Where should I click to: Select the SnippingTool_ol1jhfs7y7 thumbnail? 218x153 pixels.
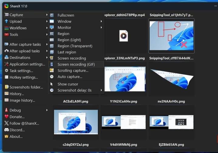172,36
